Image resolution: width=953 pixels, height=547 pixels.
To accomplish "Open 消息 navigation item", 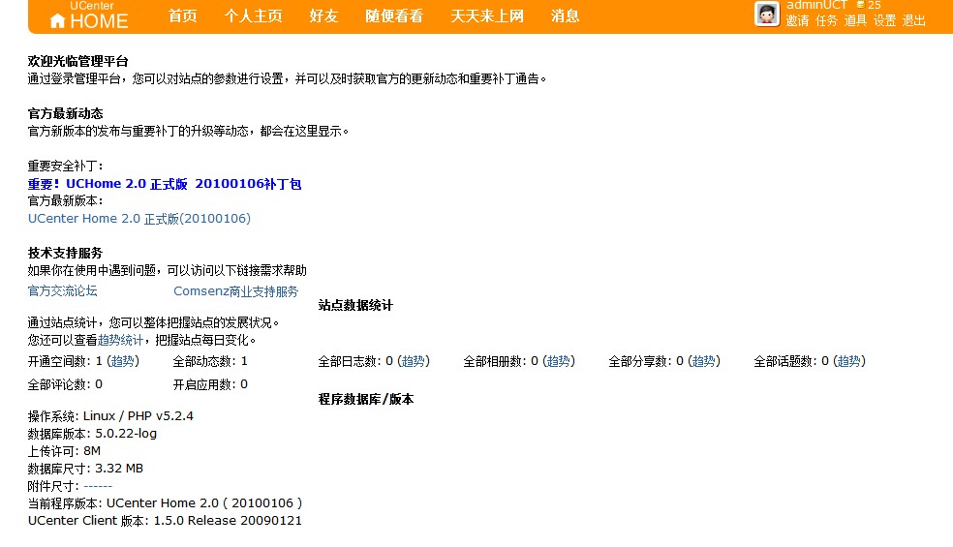I will coord(566,15).
